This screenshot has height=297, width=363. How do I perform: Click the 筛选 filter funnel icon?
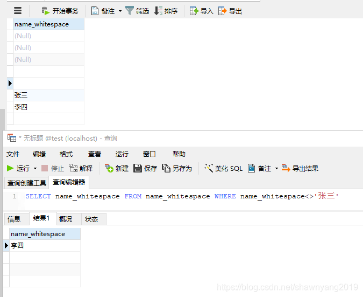pos(130,11)
